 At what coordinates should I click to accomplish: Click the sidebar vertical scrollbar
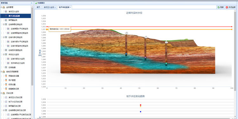click(32, 45)
